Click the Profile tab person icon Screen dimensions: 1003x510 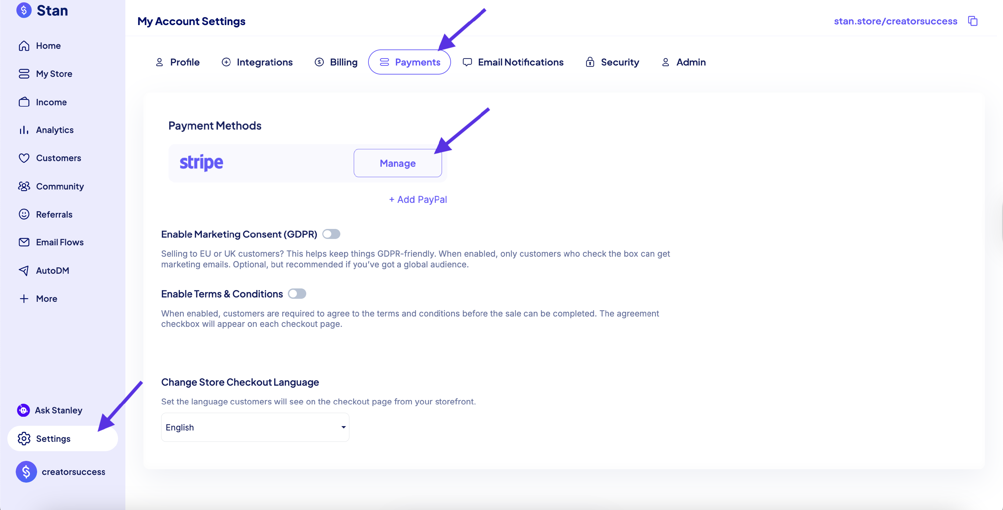tap(159, 62)
